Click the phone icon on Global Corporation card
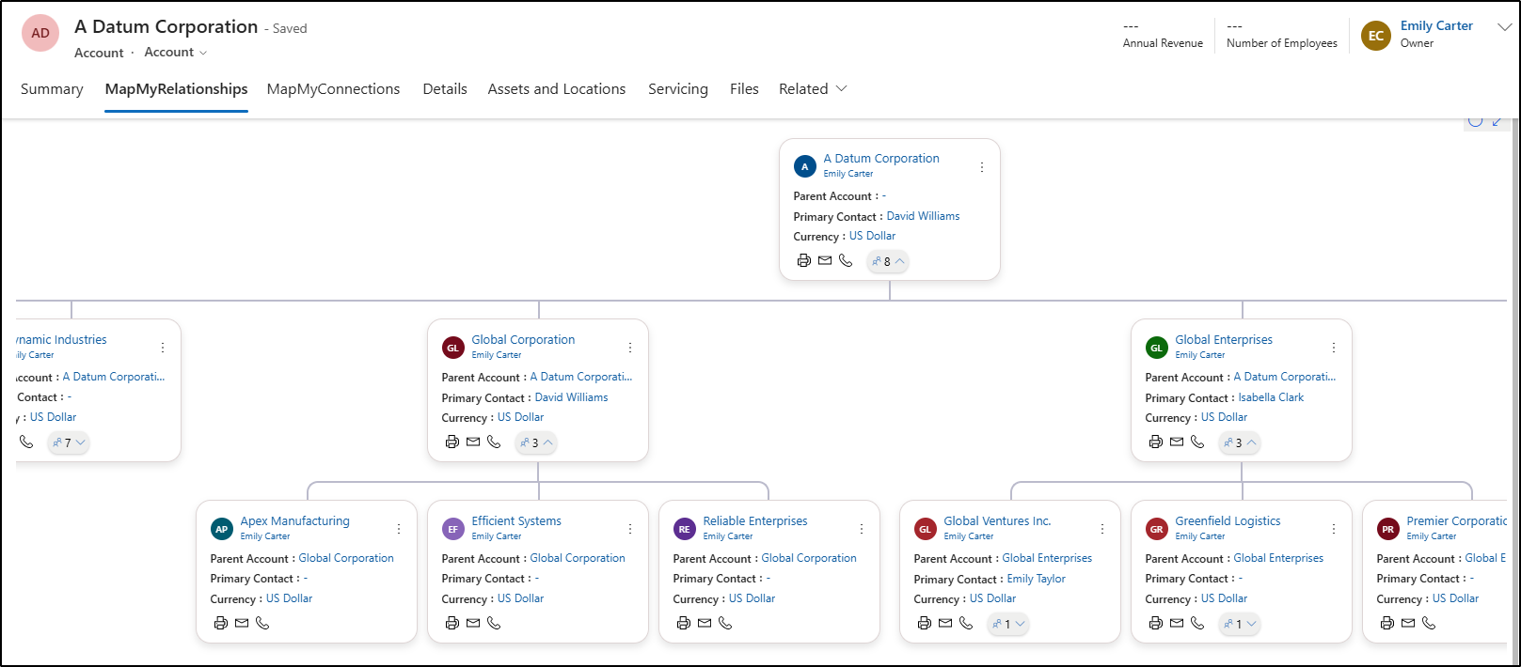Screen dimensions: 1521x667 (494, 442)
